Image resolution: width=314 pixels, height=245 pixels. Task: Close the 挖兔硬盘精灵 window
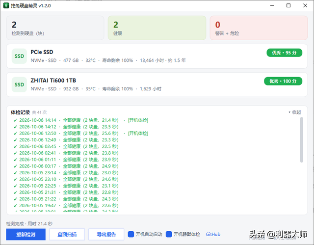[305, 5]
